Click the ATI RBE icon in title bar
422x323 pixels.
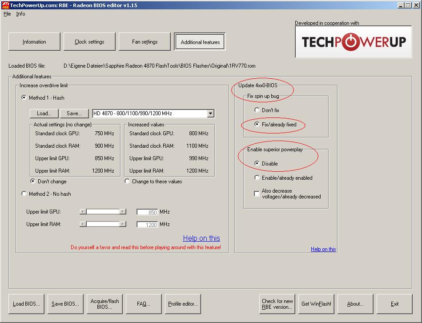[x=5, y=5]
